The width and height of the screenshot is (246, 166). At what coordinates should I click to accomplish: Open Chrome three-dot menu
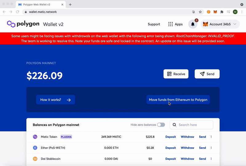click(x=242, y=12)
